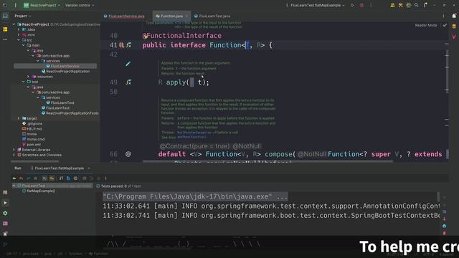Viewport: 459px width, 258px height.
Task: Open the Version control dropdown
Action: (80, 5)
